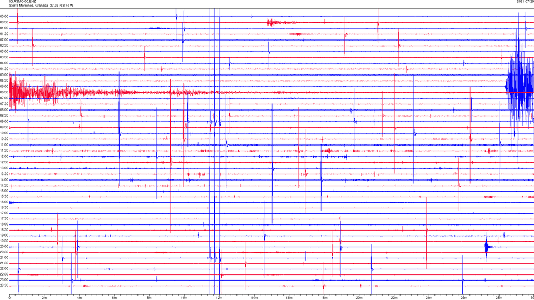The width and height of the screenshot is (534, 300).
Task: Click the 24m tick label on bottom axis
Action: [x=429, y=298]
